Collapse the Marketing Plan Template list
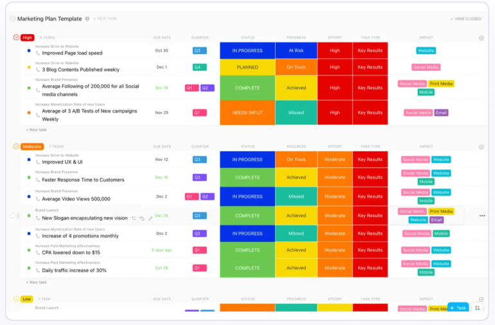The width and height of the screenshot is (495, 325). (13, 19)
